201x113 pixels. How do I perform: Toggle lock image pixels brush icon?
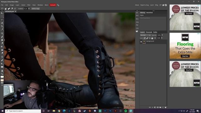tap(147, 38)
